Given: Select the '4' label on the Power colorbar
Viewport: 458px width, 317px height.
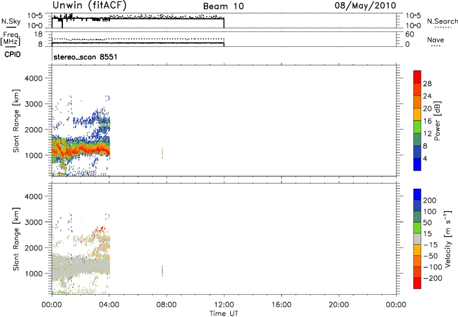Looking at the screenshot, I should click(425, 158).
